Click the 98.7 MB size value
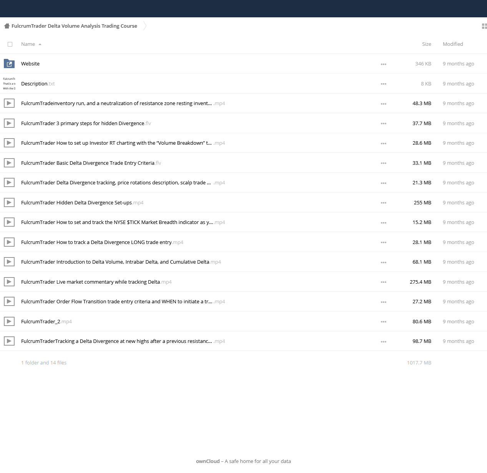 pyautogui.click(x=422, y=341)
